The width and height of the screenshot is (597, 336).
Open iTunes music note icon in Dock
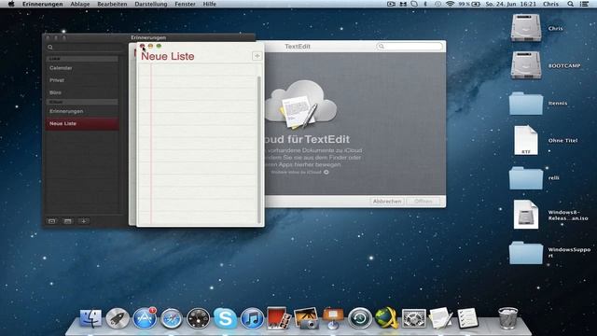click(252, 318)
